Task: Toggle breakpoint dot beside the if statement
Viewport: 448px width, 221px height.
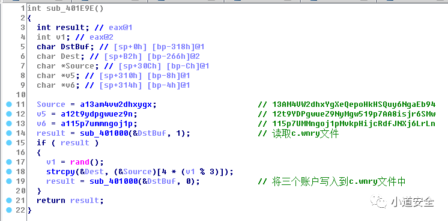Action: coord(9,143)
